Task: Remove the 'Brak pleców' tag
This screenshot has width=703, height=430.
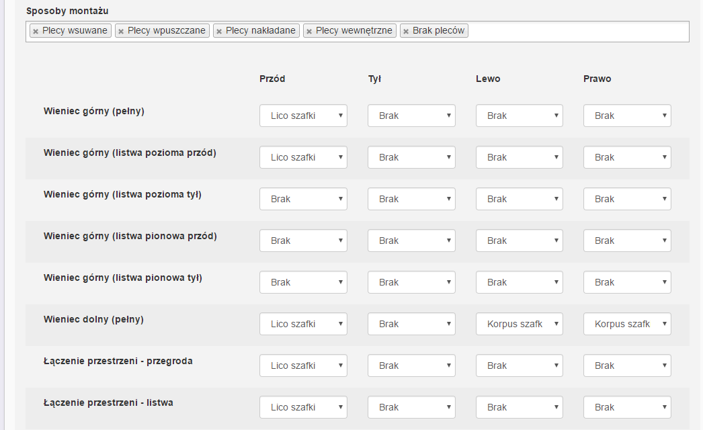Action: [406, 32]
